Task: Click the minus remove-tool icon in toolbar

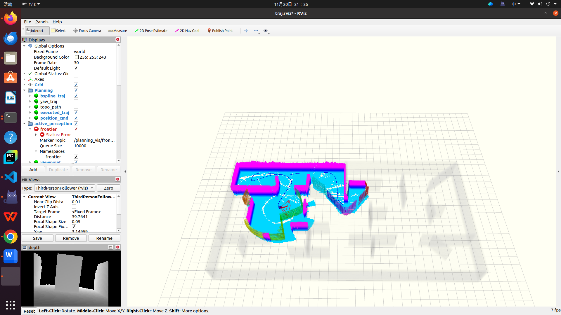Action: click(x=256, y=31)
